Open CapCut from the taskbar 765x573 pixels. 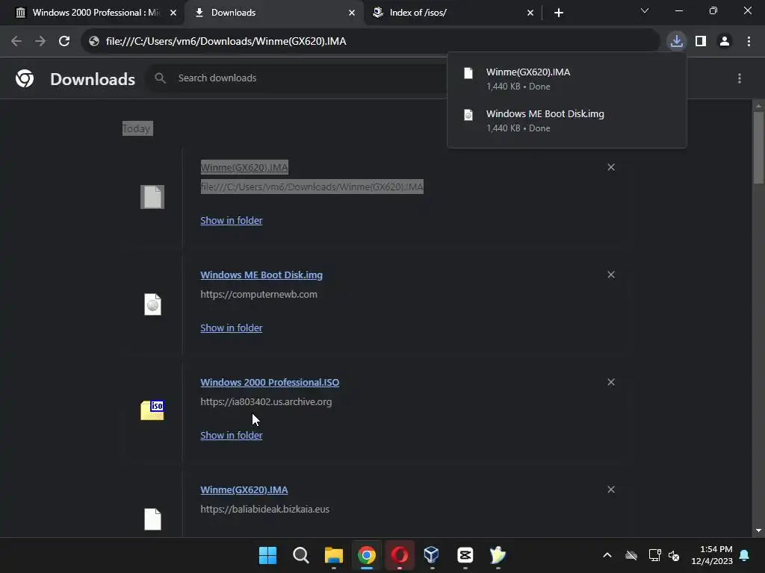[x=465, y=555]
